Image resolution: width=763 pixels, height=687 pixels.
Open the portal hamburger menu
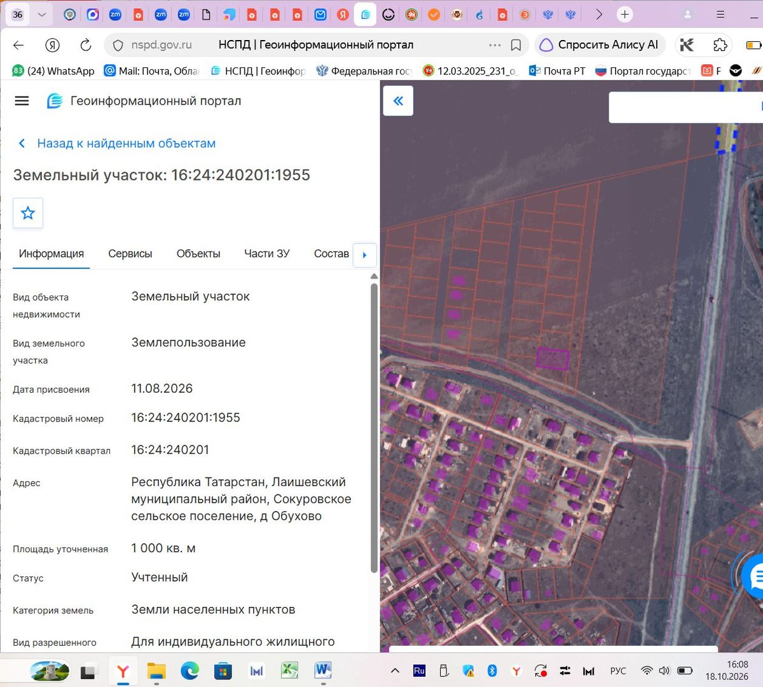click(x=22, y=101)
